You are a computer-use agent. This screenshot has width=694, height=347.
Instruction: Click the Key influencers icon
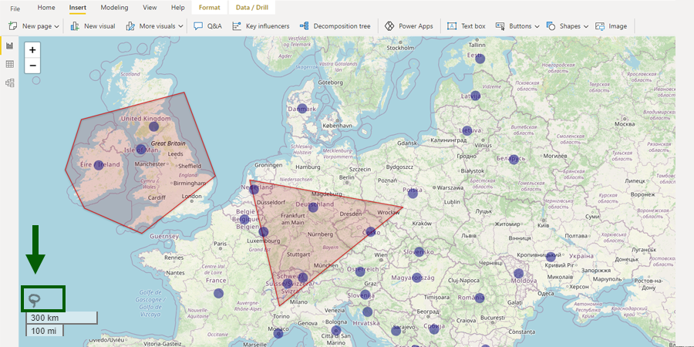237,26
